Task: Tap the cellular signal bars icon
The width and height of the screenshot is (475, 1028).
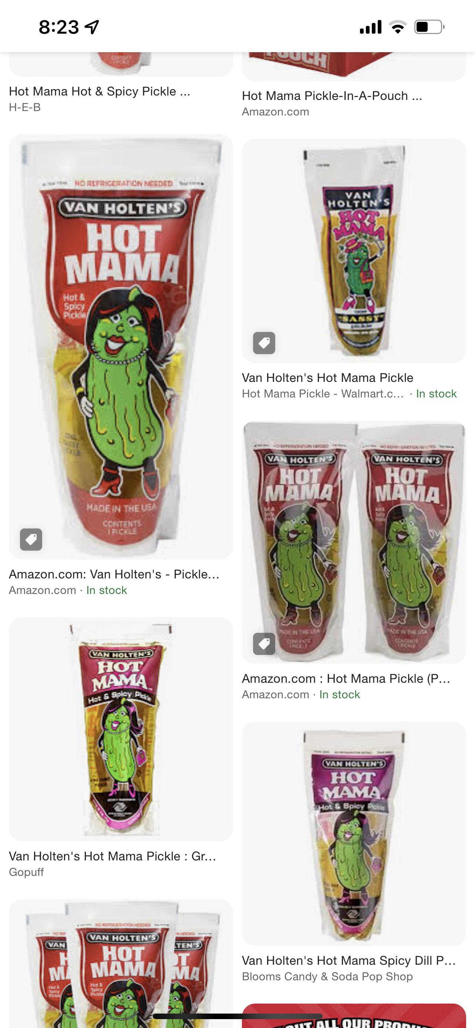Action: coord(371,27)
